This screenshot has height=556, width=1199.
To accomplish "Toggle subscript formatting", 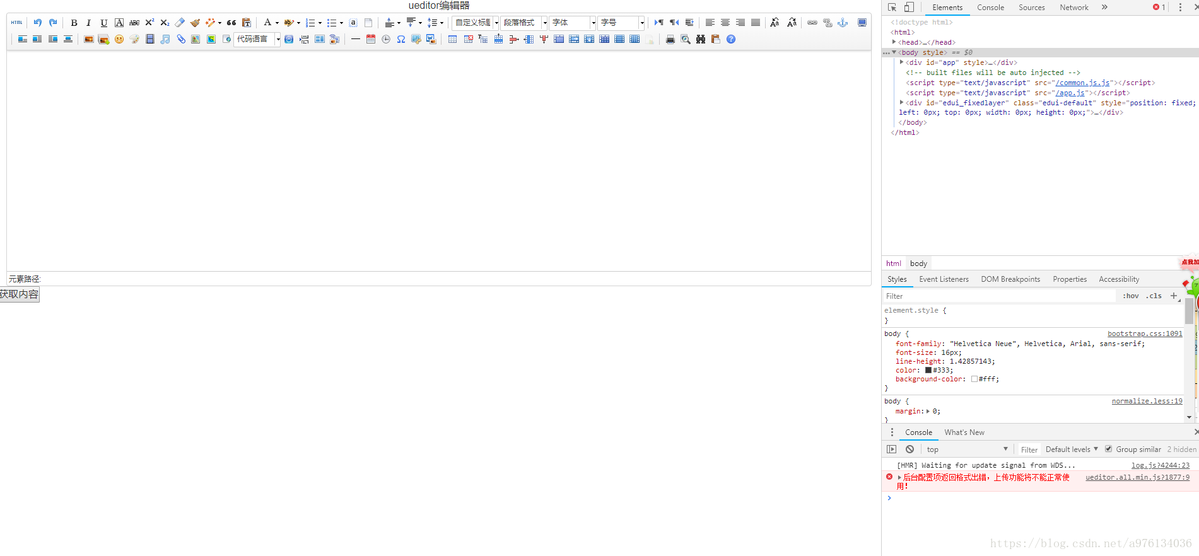I will coord(165,23).
